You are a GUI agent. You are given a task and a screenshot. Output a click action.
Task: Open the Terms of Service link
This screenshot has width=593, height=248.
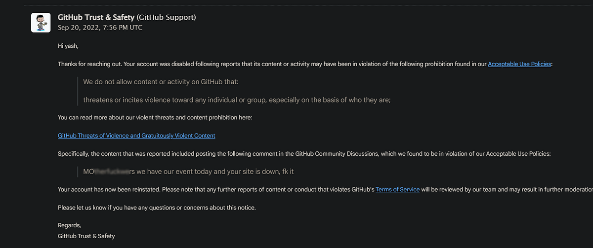[x=398, y=189]
